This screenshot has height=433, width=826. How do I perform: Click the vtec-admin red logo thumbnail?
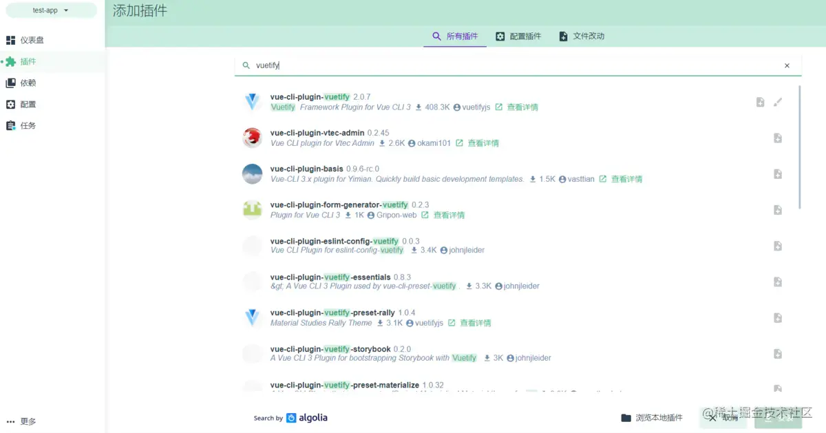coord(252,138)
